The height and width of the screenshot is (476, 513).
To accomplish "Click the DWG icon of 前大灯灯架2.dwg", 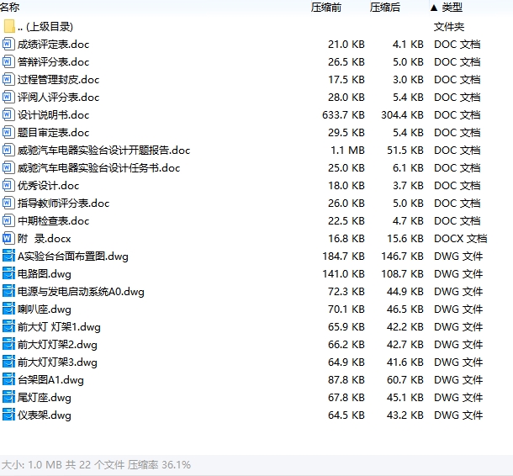I will (8, 345).
